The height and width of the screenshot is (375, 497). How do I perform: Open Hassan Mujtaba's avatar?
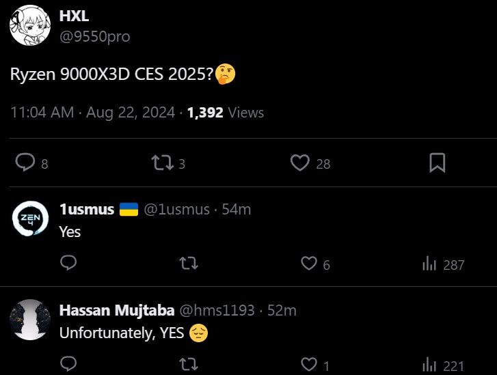[31, 320]
